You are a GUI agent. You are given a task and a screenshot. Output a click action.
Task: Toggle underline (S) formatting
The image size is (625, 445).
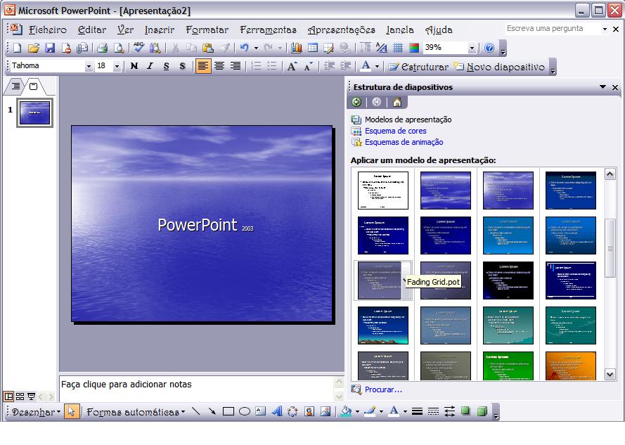pos(166,66)
